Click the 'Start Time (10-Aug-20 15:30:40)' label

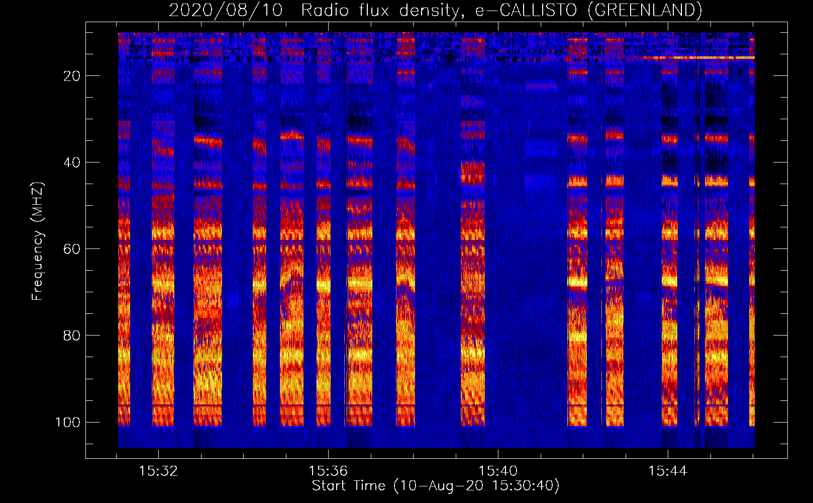click(436, 486)
